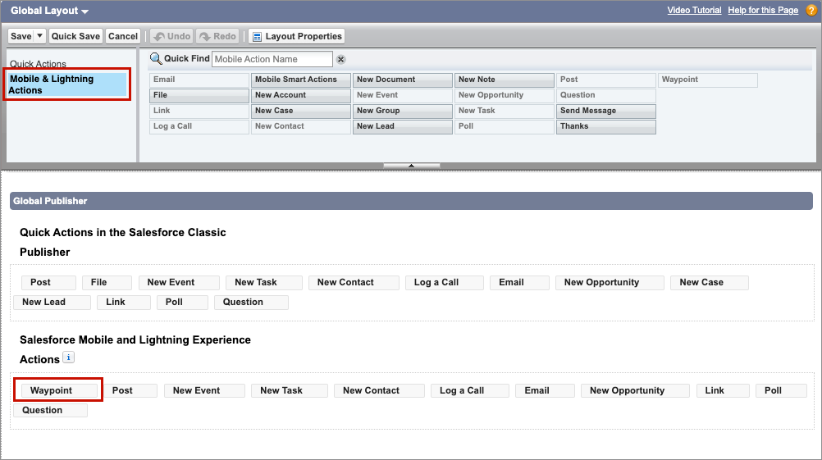Click Log a Call in Classic Publisher
822x460 pixels.
444,282
